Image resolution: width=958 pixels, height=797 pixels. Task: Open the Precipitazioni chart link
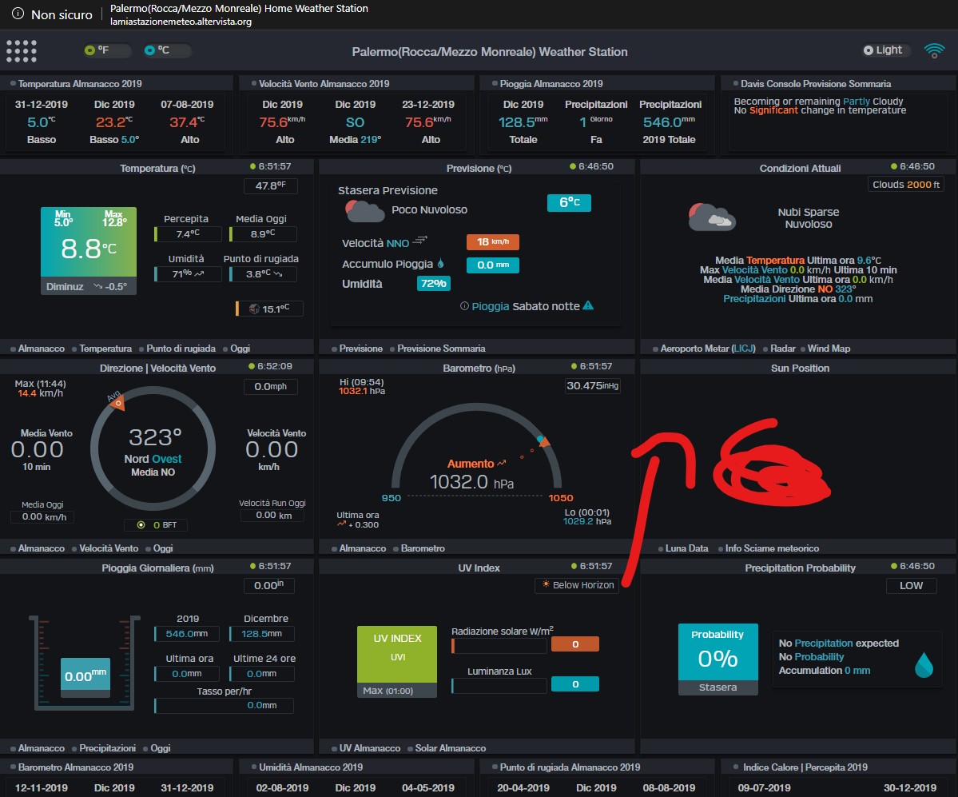108,748
